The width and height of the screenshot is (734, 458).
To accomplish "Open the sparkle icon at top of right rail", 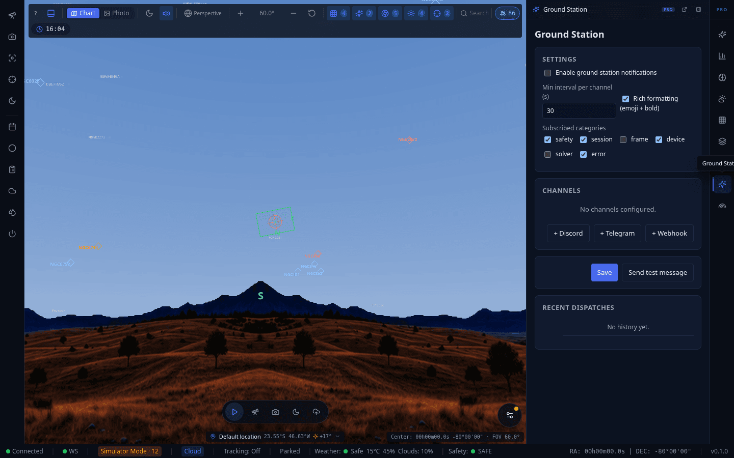I will pos(722,35).
